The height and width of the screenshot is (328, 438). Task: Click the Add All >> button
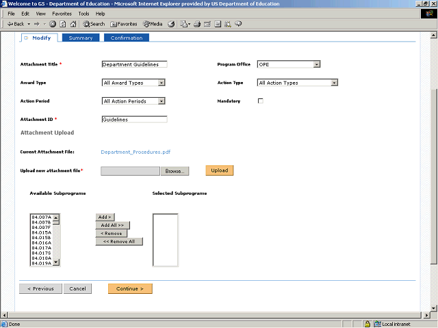(x=112, y=225)
